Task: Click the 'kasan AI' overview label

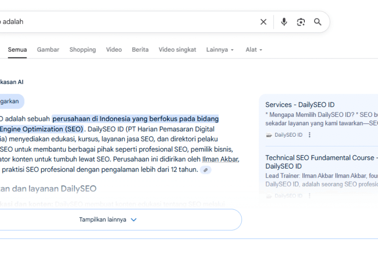Action: pos(12,82)
